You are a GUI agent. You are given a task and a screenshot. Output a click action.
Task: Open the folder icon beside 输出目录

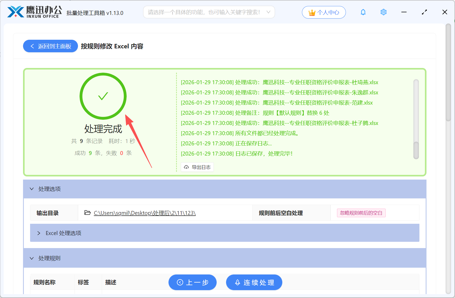coord(87,213)
